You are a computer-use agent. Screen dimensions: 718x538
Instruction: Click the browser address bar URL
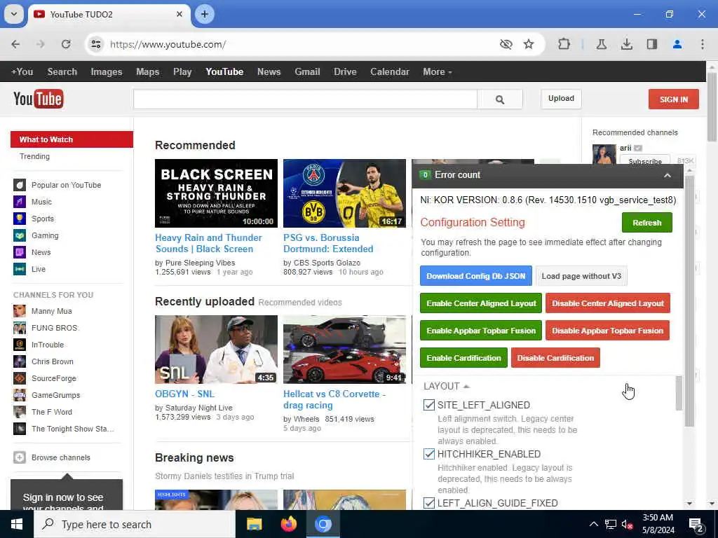(168, 44)
